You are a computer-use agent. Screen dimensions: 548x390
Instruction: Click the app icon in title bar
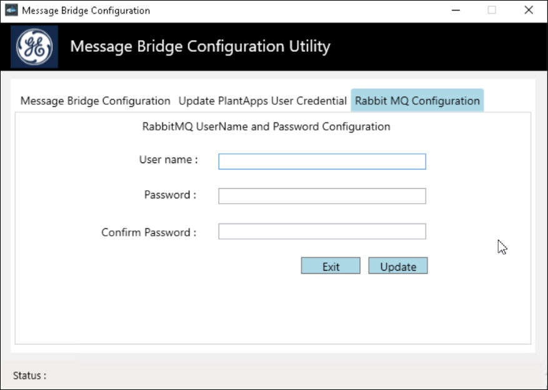(x=11, y=10)
